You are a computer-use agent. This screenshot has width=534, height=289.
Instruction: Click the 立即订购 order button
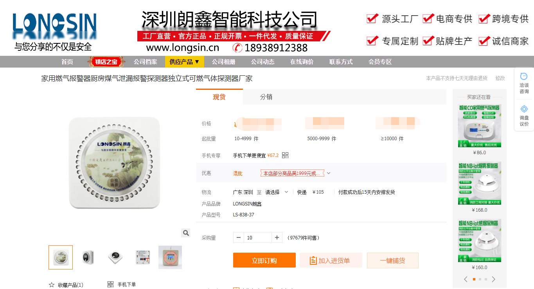264,260
